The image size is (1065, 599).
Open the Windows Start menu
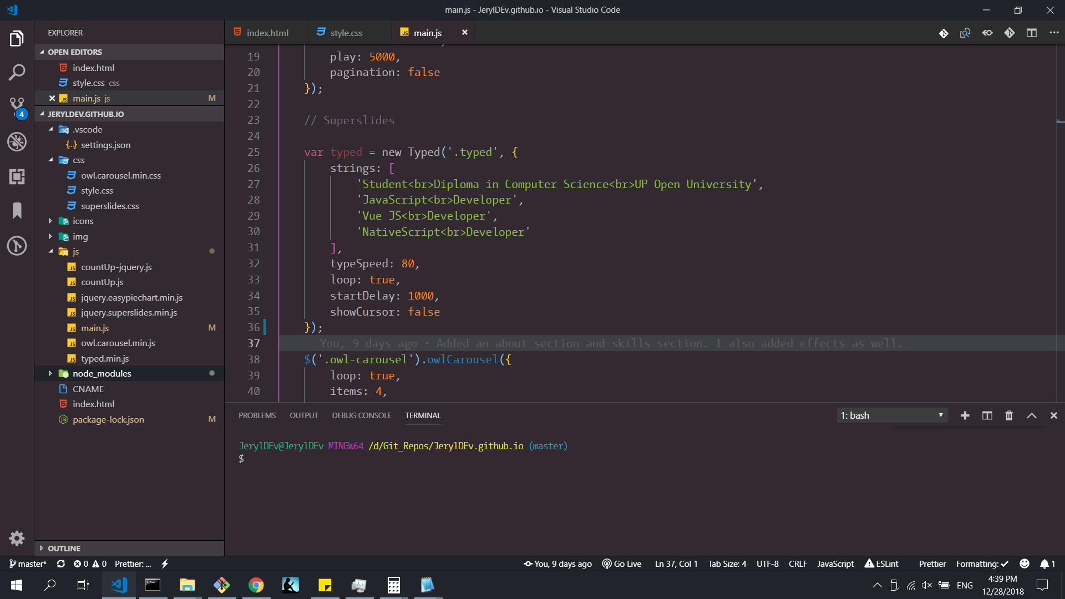tap(17, 585)
